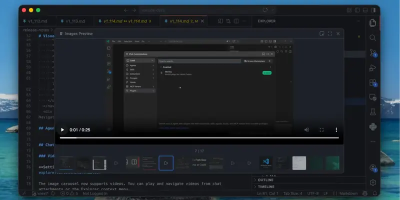The width and height of the screenshot is (400, 200).
Task: Change end of line sequence LF
Action: [326, 193]
